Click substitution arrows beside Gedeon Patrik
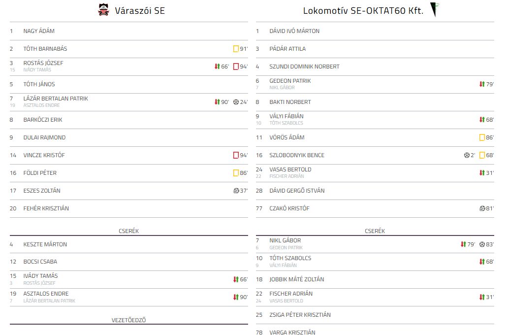The width and height of the screenshot is (508, 335). click(x=482, y=84)
